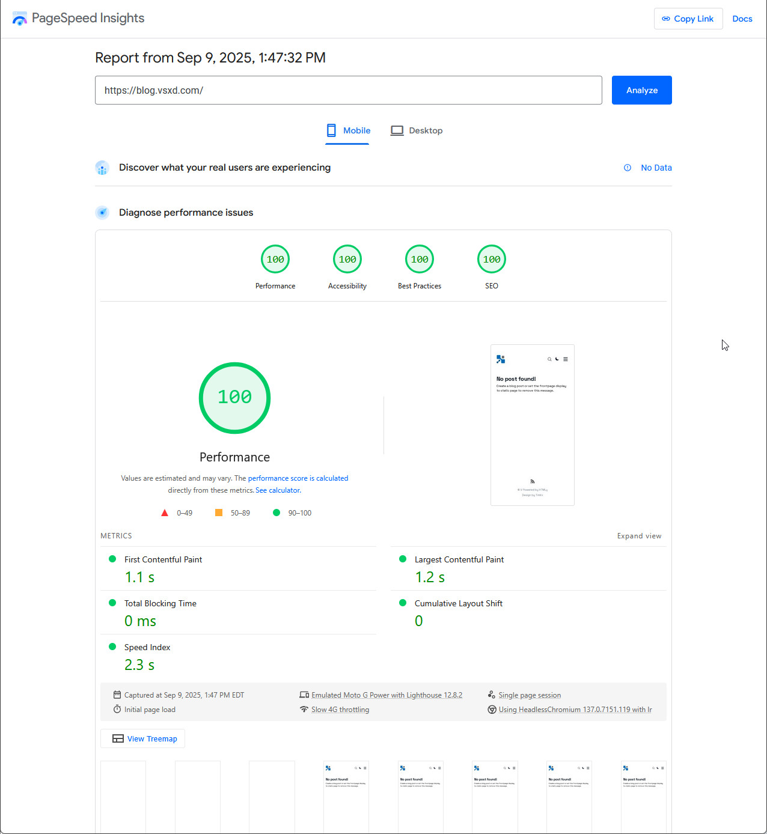The height and width of the screenshot is (834, 767).
Task: Select the Accessibility score gauge
Action: pyautogui.click(x=347, y=260)
